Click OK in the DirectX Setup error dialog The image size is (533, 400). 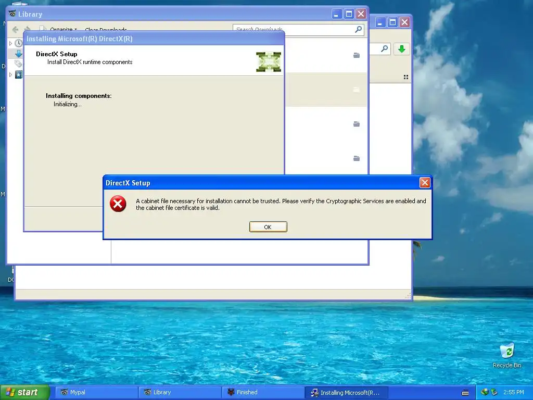tap(268, 227)
